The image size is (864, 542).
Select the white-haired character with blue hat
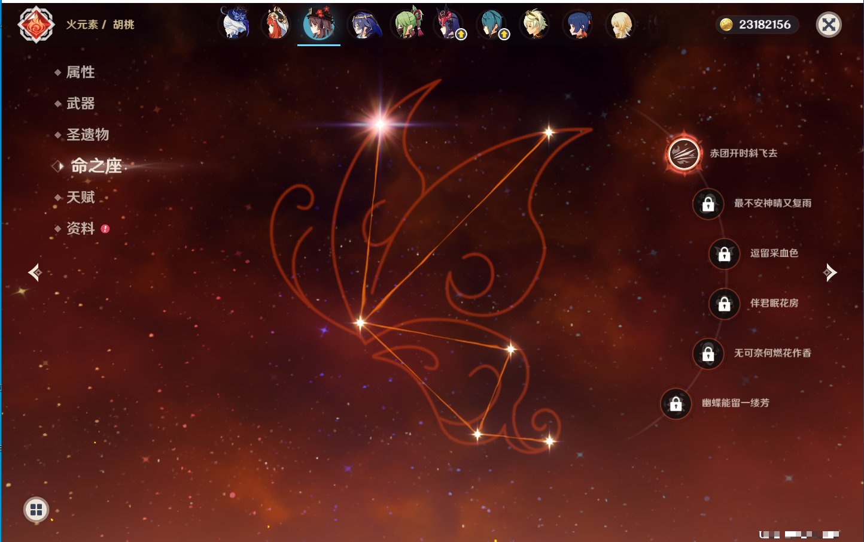pyautogui.click(x=234, y=25)
